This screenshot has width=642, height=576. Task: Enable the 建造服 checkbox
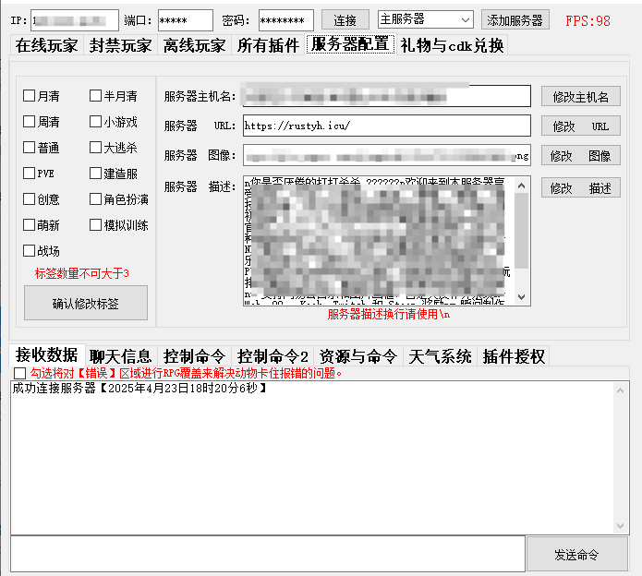tap(95, 173)
